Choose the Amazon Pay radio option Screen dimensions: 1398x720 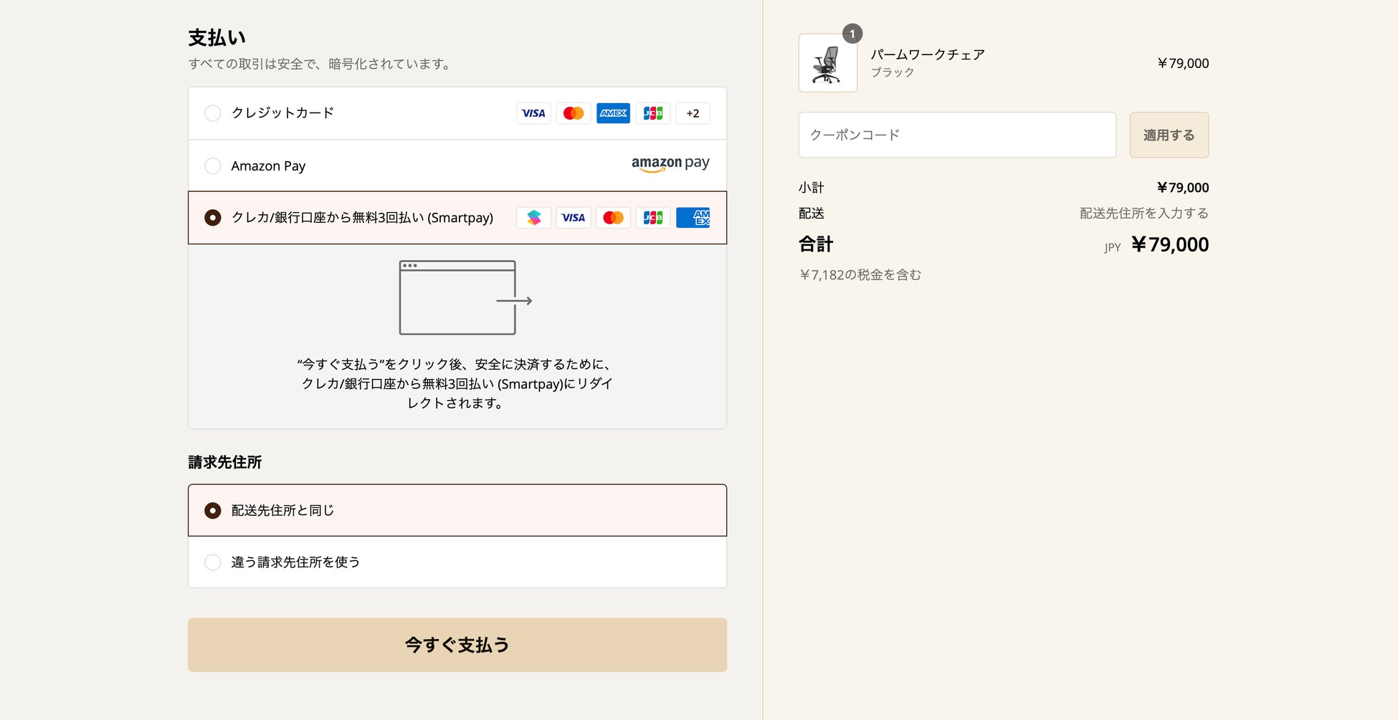point(213,166)
